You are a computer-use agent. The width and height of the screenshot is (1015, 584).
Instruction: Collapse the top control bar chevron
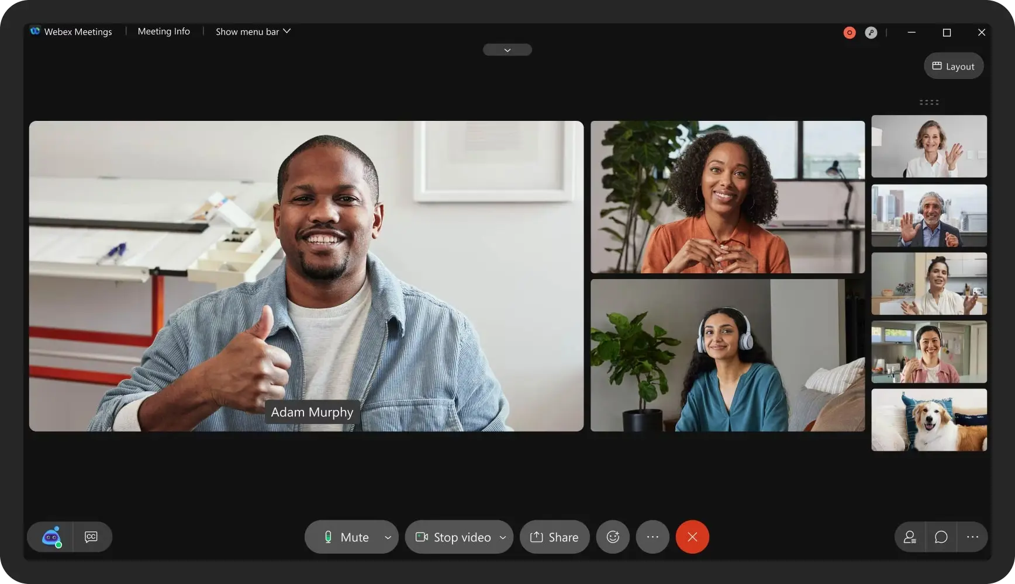tap(506, 50)
